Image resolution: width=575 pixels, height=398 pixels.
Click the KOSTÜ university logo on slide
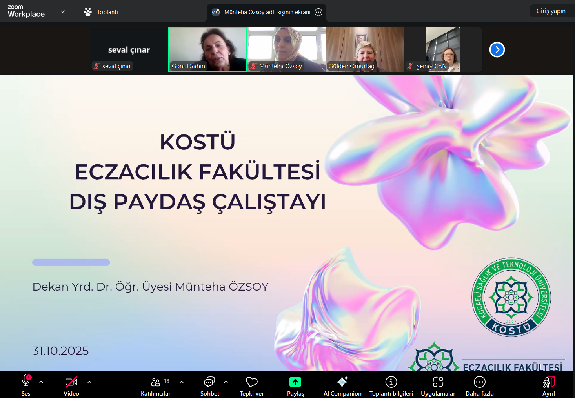point(511,297)
